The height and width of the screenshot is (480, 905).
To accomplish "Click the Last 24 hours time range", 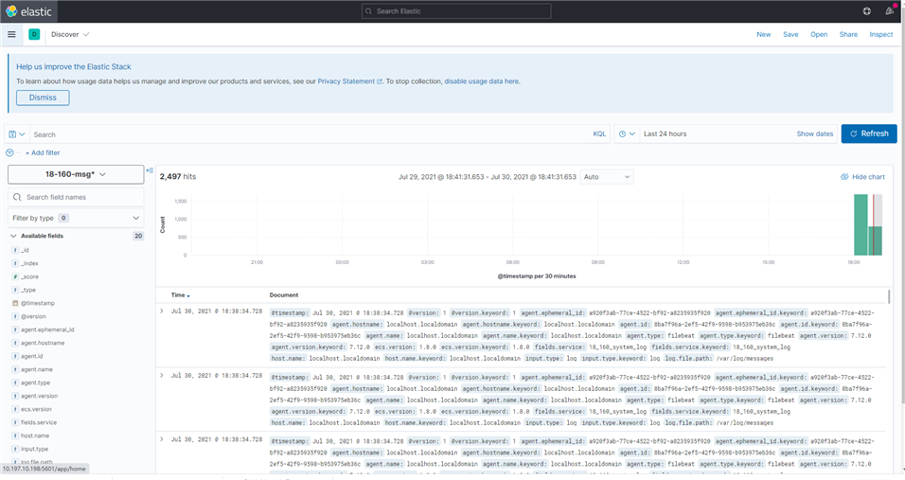I will tap(665, 133).
